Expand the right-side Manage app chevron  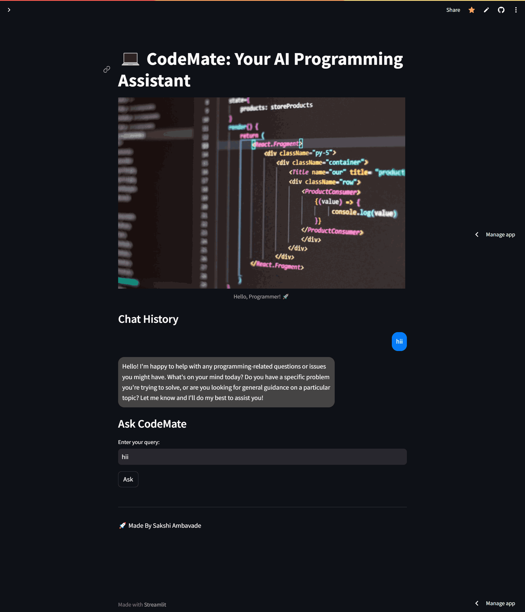pyautogui.click(x=477, y=234)
